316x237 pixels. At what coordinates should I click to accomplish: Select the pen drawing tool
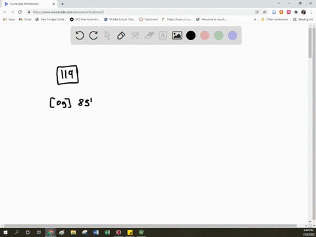coord(121,36)
